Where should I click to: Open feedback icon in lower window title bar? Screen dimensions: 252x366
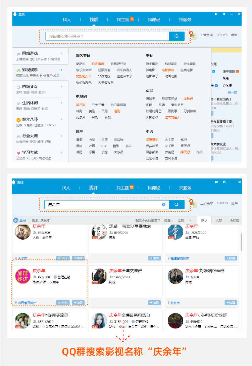(x=216, y=182)
